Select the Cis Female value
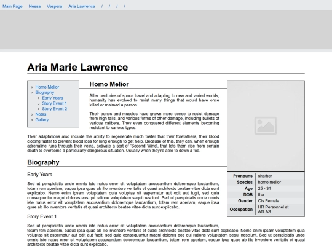Viewport: 332px width, 249px height. coord(269,200)
